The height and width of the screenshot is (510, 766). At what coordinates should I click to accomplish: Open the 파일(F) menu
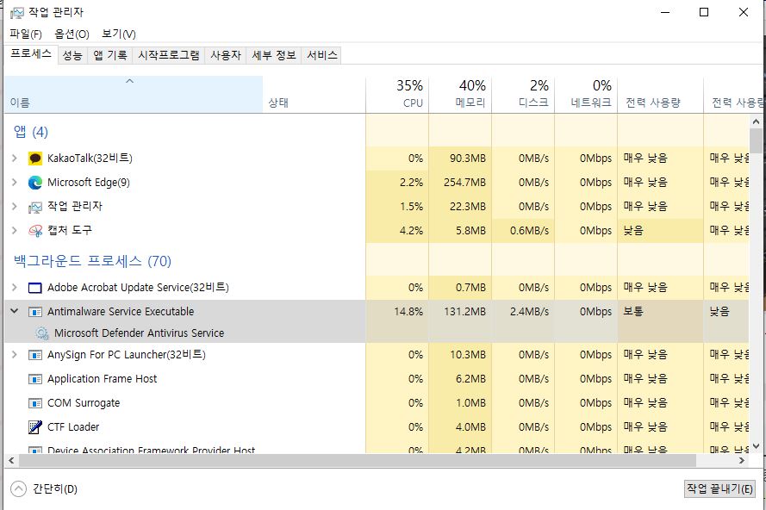[26, 34]
